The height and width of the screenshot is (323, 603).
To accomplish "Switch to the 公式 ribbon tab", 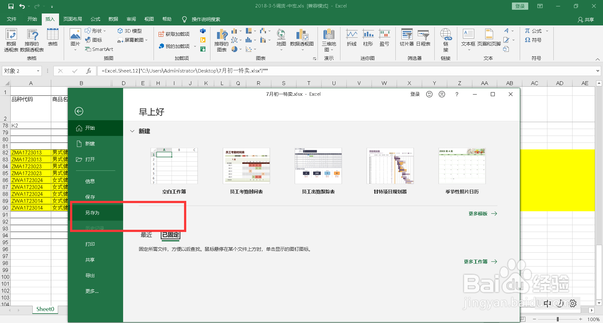I will pyautogui.click(x=95, y=19).
